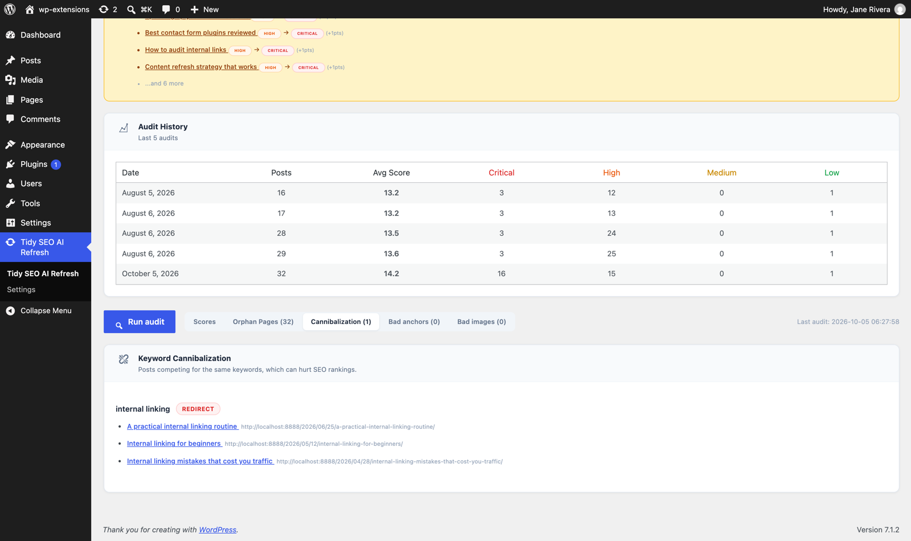Open Users via its person icon

coord(10,183)
